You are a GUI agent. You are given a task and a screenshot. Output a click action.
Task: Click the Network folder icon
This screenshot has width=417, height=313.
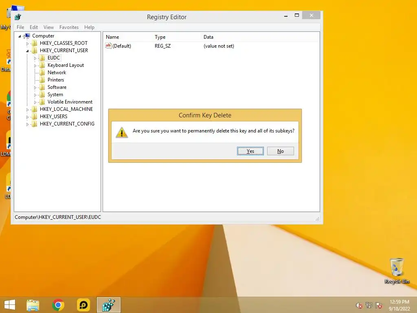click(42, 73)
